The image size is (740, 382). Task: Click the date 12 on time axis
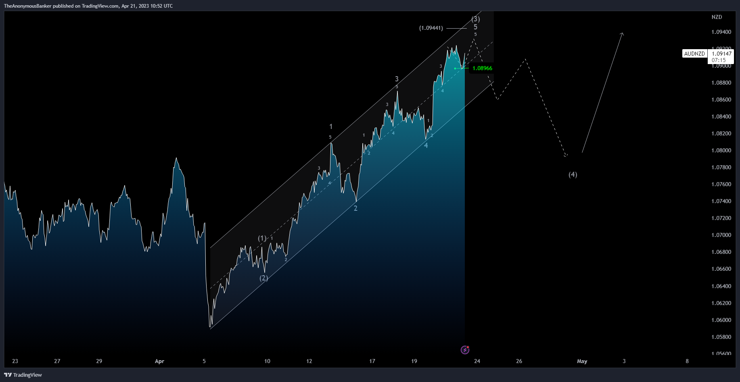pyautogui.click(x=309, y=361)
